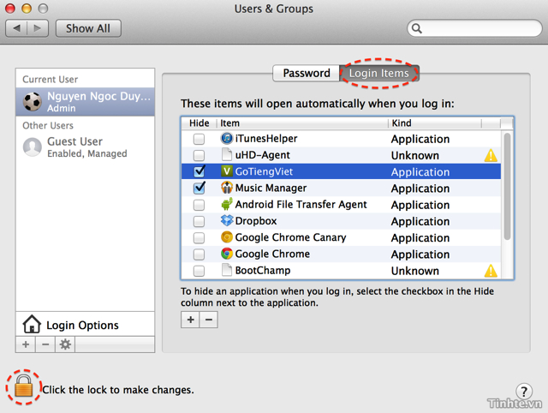Click the Unknown kind for uHD-Agent
The height and width of the screenshot is (413, 548).
414,155
